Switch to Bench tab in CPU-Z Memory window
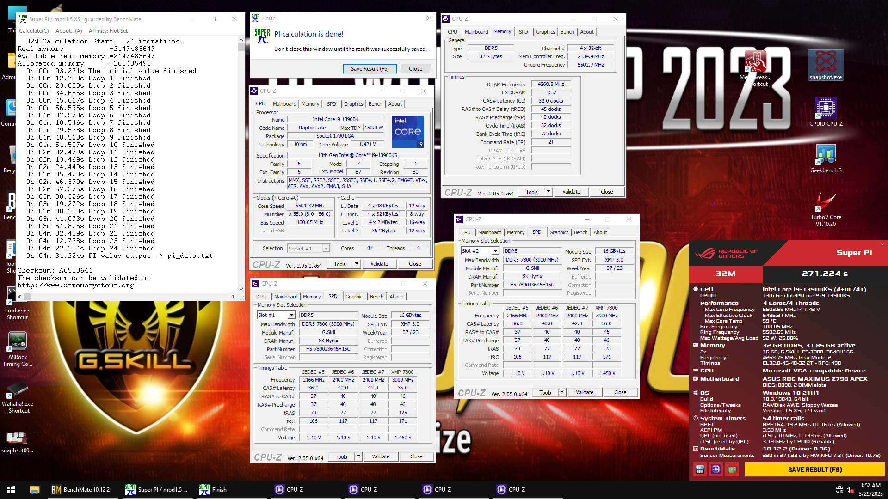The width and height of the screenshot is (888, 499). (567, 32)
